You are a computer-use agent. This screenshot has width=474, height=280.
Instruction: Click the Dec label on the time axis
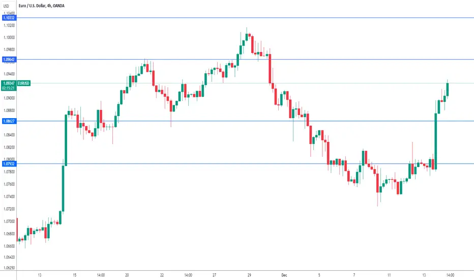(x=284, y=275)
